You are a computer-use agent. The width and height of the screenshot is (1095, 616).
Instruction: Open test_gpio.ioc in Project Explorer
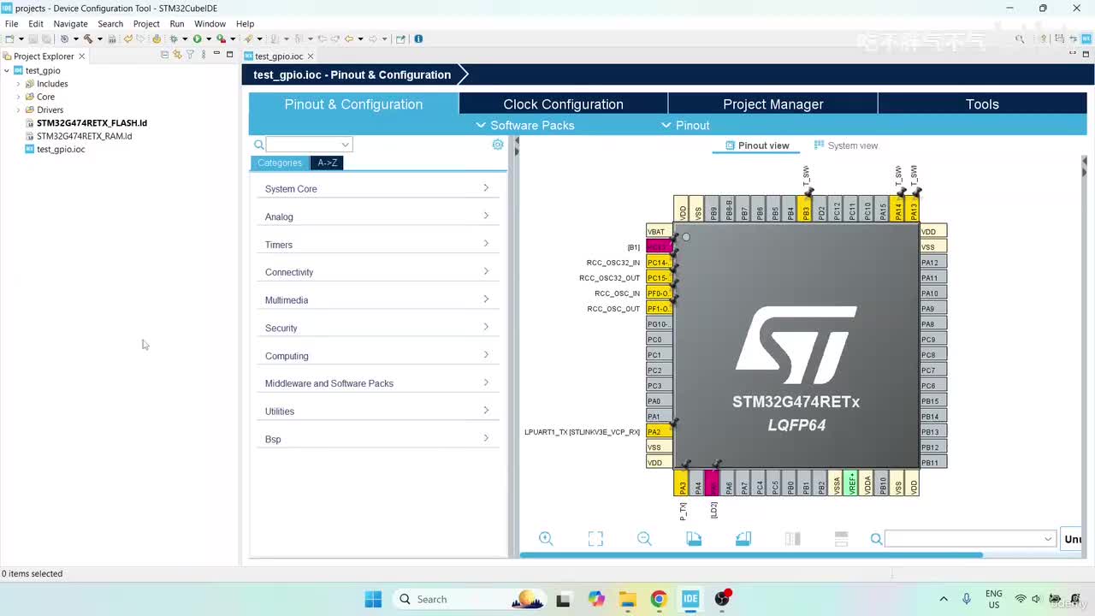tap(61, 149)
